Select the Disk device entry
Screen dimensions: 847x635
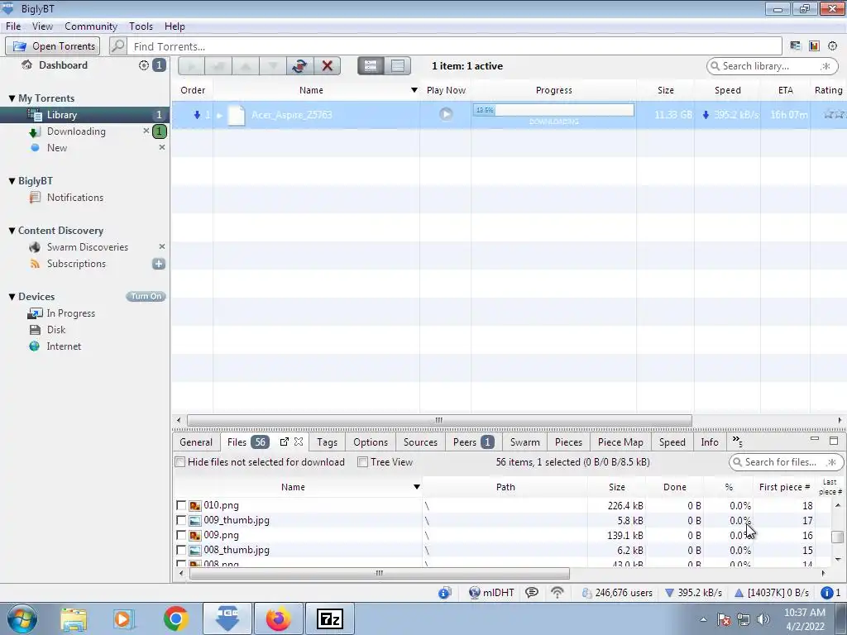tap(55, 330)
